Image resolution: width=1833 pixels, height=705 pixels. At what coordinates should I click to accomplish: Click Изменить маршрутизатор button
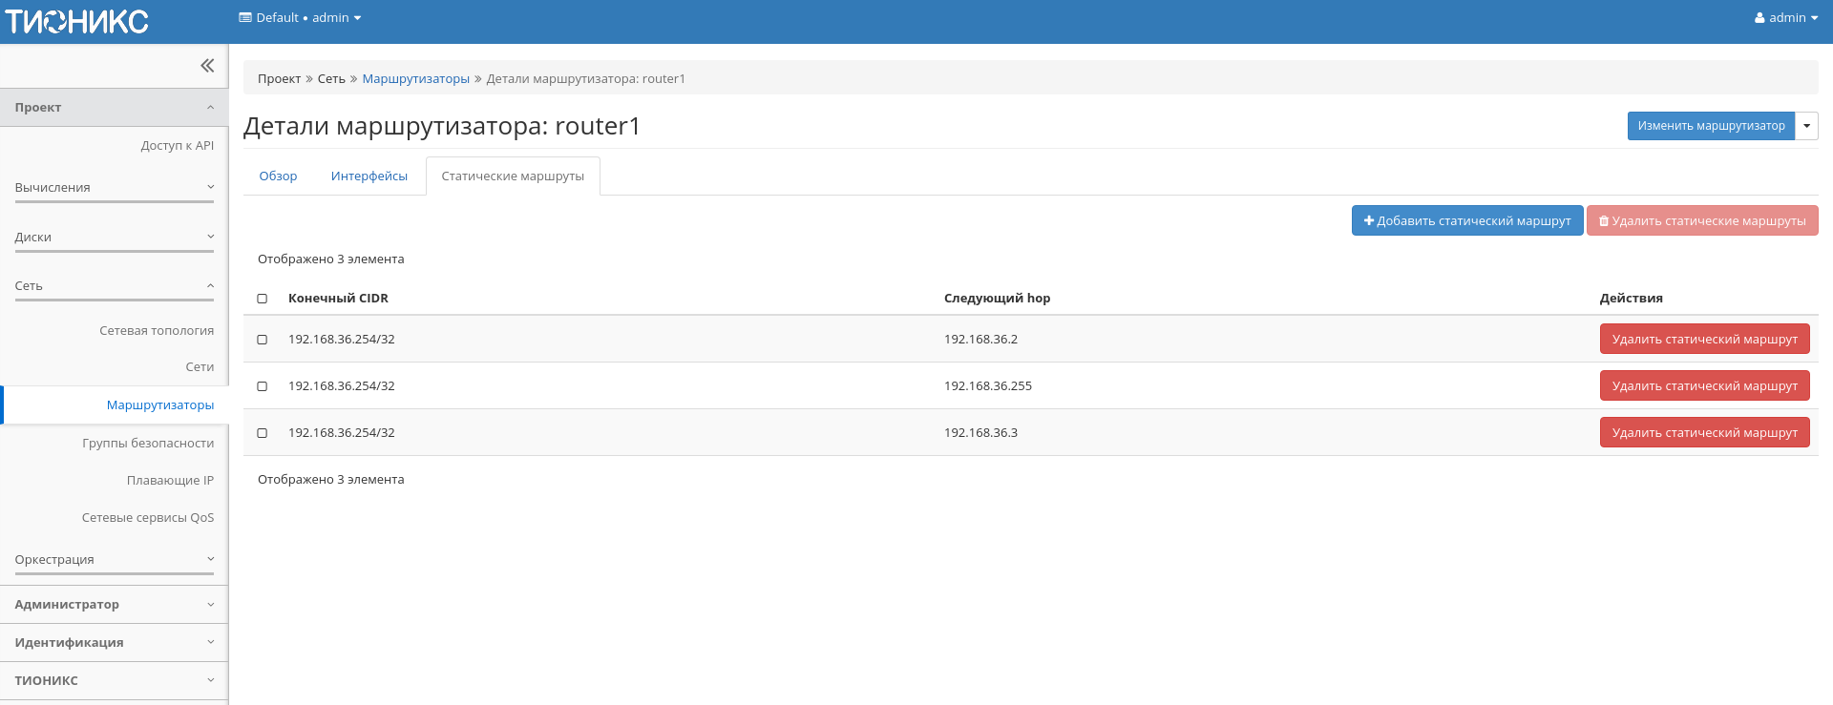click(1711, 126)
